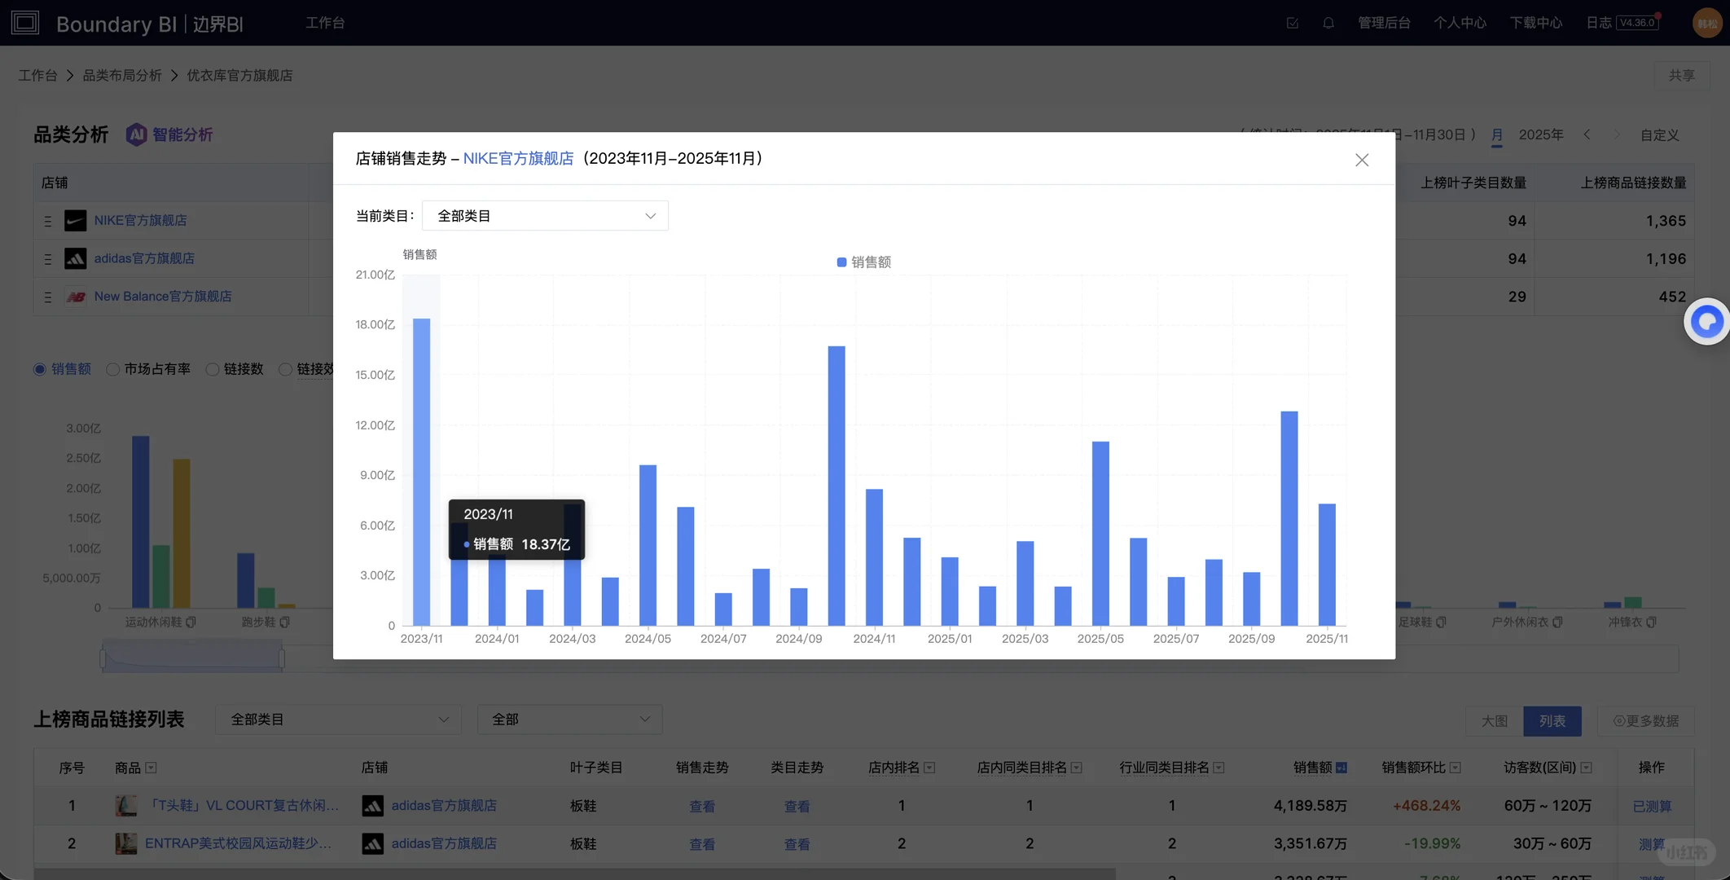Viewport: 1730px width, 880px height.
Task: Click the floating chat assistant bubble
Action: point(1706,322)
